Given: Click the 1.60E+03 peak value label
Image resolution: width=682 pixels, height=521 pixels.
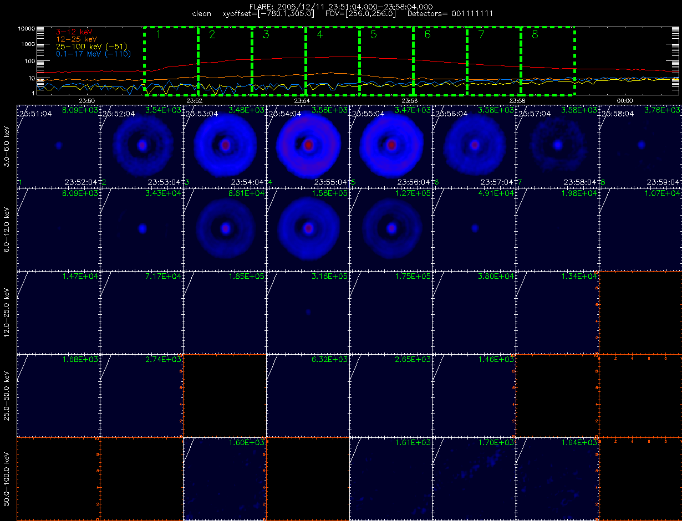Looking at the screenshot, I should point(247,442).
